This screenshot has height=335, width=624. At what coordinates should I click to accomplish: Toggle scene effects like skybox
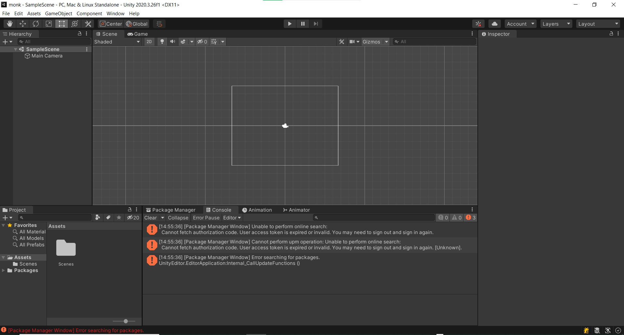[183, 42]
